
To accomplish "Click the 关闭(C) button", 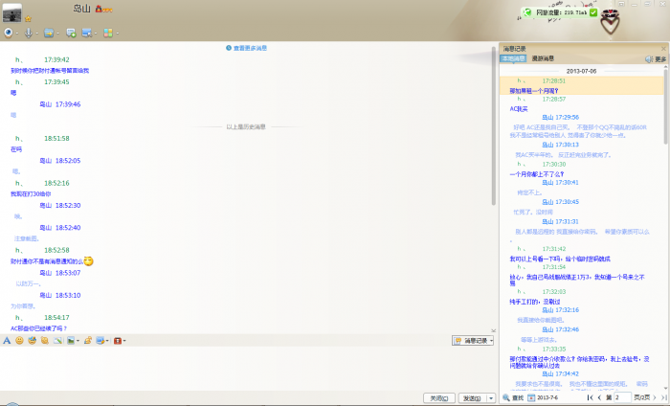I will click(439, 398).
